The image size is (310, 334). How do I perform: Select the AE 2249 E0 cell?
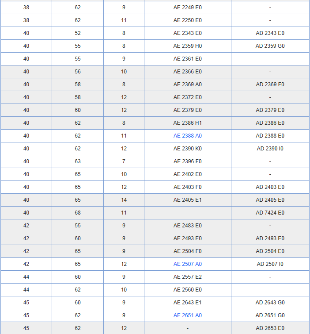point(187,8)
